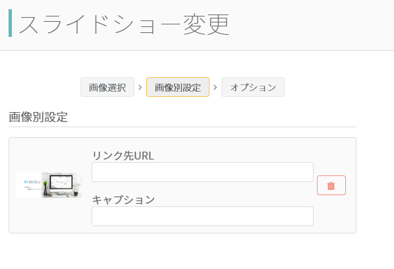Select the highlighted 画像別設定 step

(178, 87)
